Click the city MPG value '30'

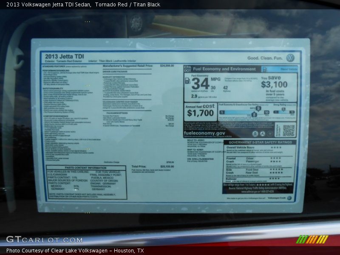click(213, 88)
